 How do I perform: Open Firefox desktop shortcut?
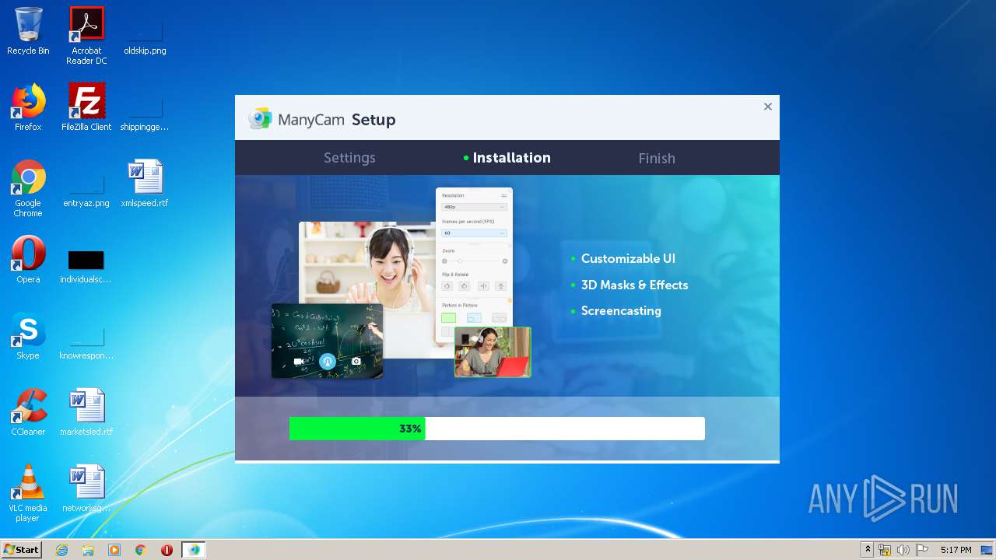(28, 107)
